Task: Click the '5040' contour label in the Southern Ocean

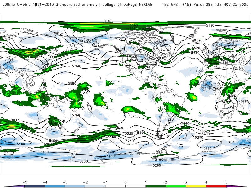Action: 109,152
